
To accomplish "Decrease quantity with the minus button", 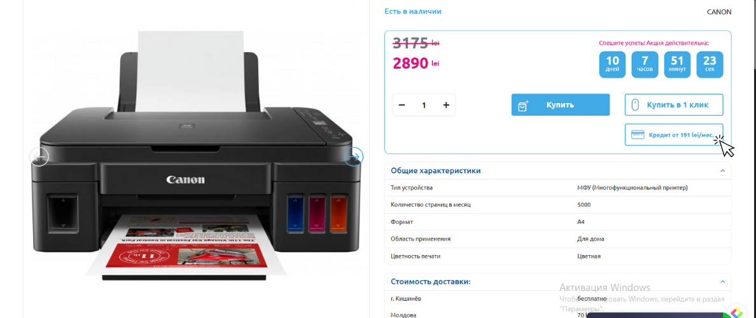I will (402, 105).
